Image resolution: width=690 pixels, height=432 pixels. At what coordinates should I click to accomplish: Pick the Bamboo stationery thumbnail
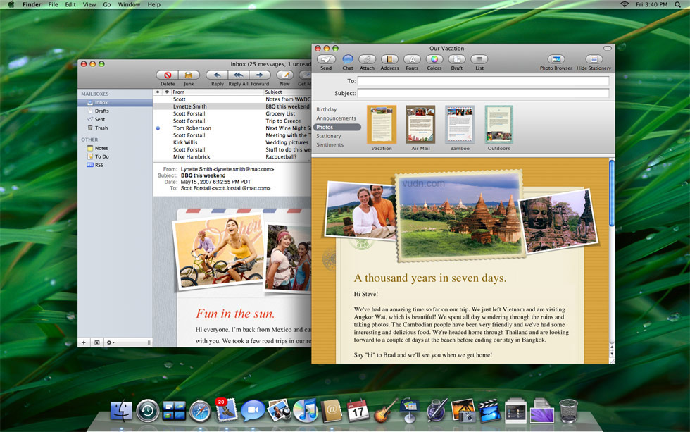point(460,125)
